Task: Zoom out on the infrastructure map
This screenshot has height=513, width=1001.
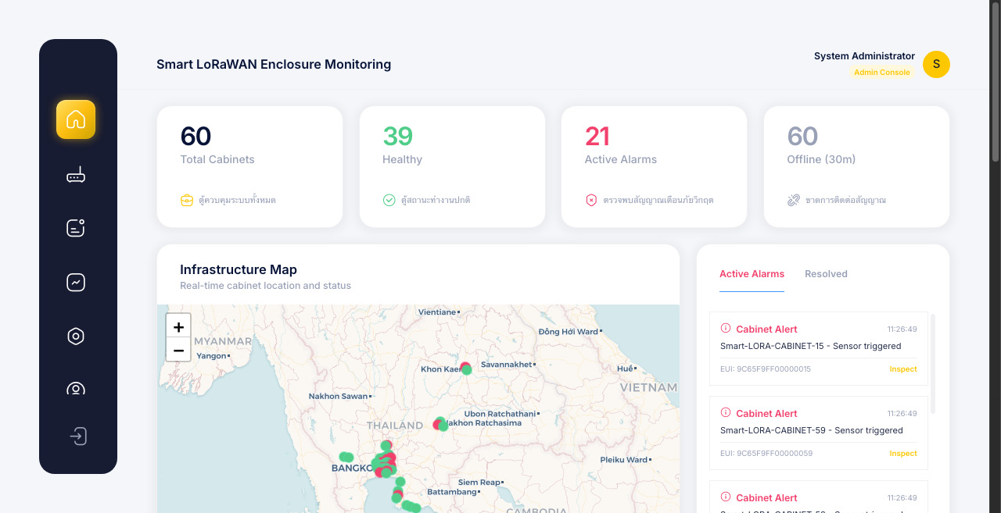Action: tap(178, 350)
